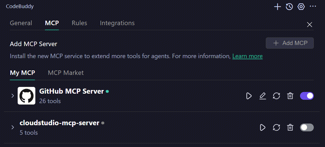Click the plus icon for new chat

click(x=277, y=7)
